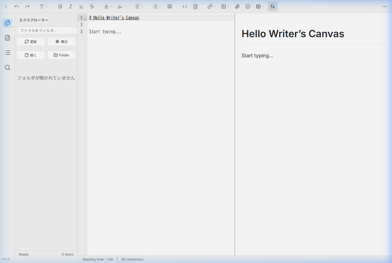Click the markdown heading on editor line 1
The width and height of the screenshot is (392, 263).
click(114, 18)
